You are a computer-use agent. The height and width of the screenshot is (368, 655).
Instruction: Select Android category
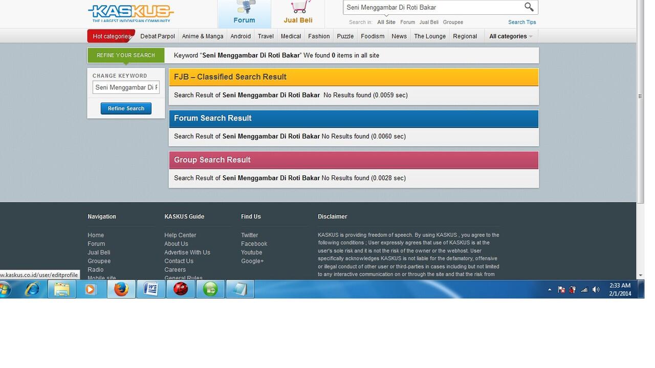pyautogui.click(x=241, y=36)
